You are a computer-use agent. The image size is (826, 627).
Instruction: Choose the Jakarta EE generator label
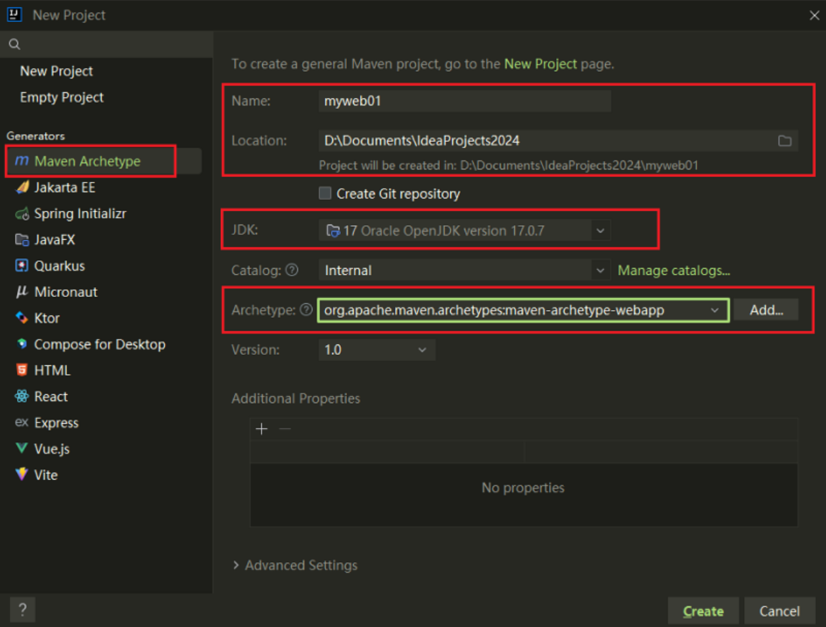coord(65,187)
